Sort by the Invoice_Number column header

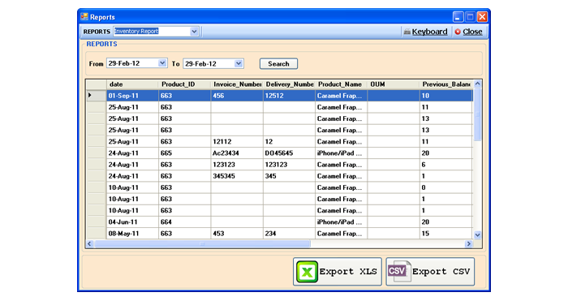click(237, 84)
